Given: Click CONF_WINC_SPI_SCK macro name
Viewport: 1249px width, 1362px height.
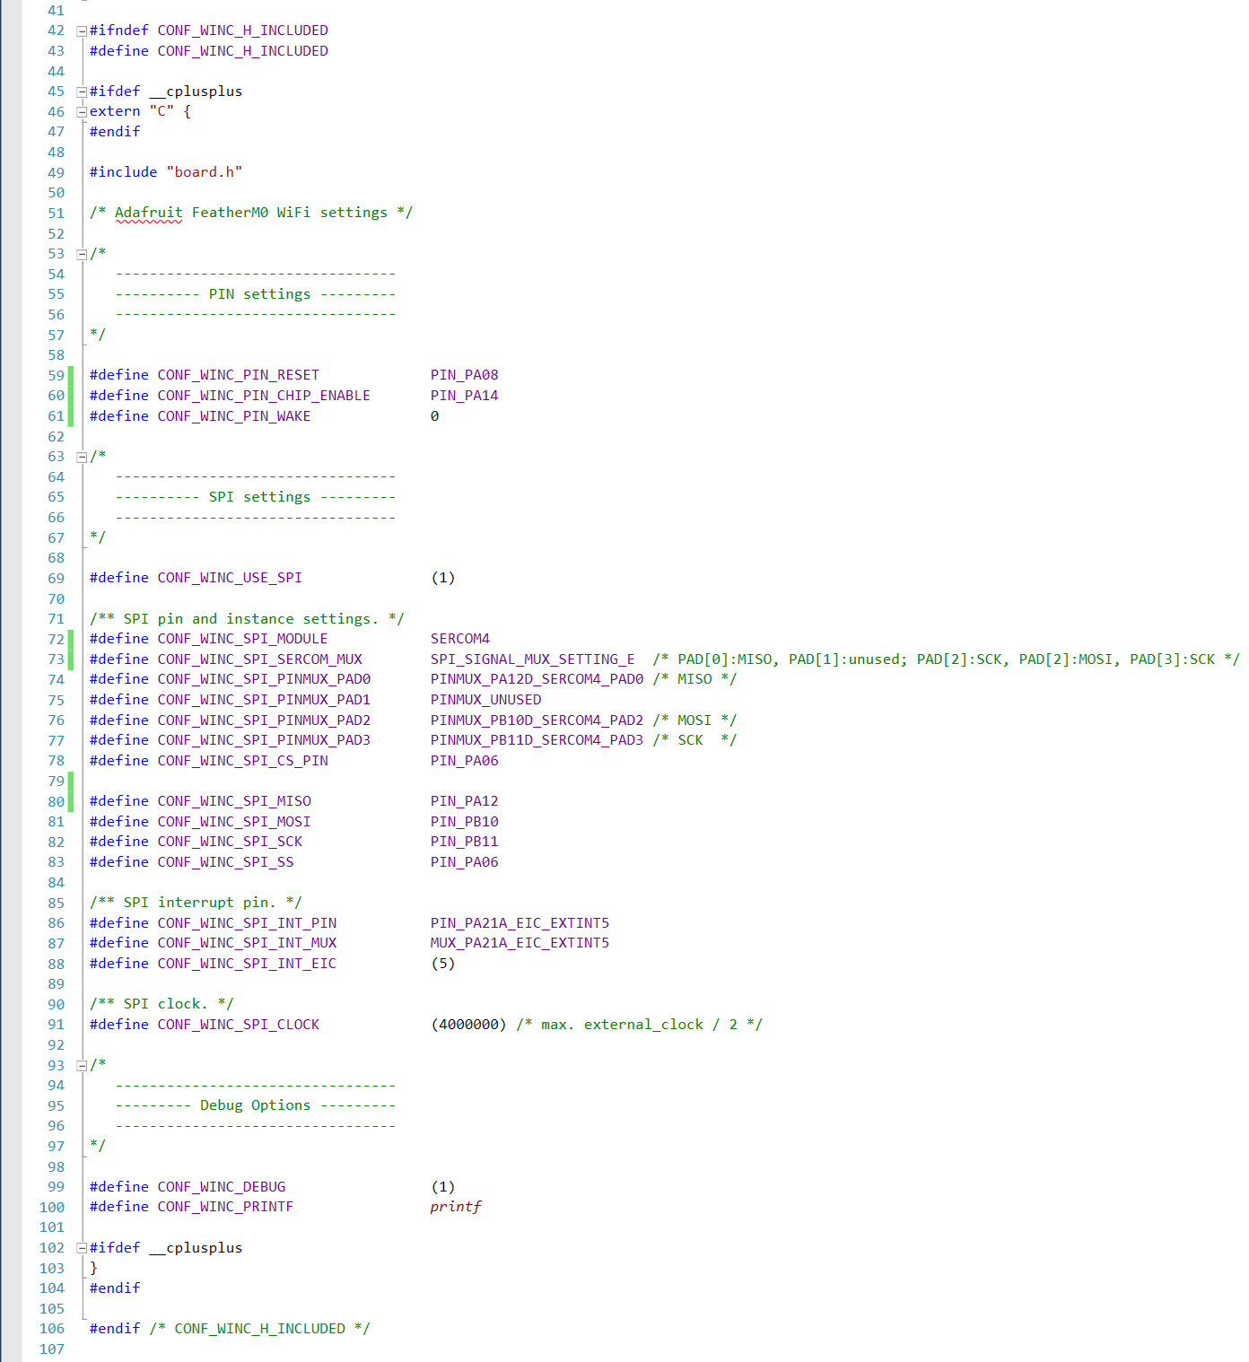Looking at the screenshot, I should (230, 842).
